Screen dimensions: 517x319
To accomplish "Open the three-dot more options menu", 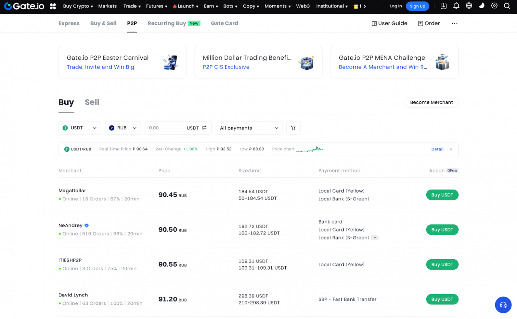I will tap(454, 24).
